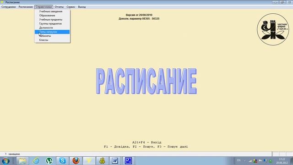Open the Сотрудники menu
293x165 pixels.
coord(9,7)
